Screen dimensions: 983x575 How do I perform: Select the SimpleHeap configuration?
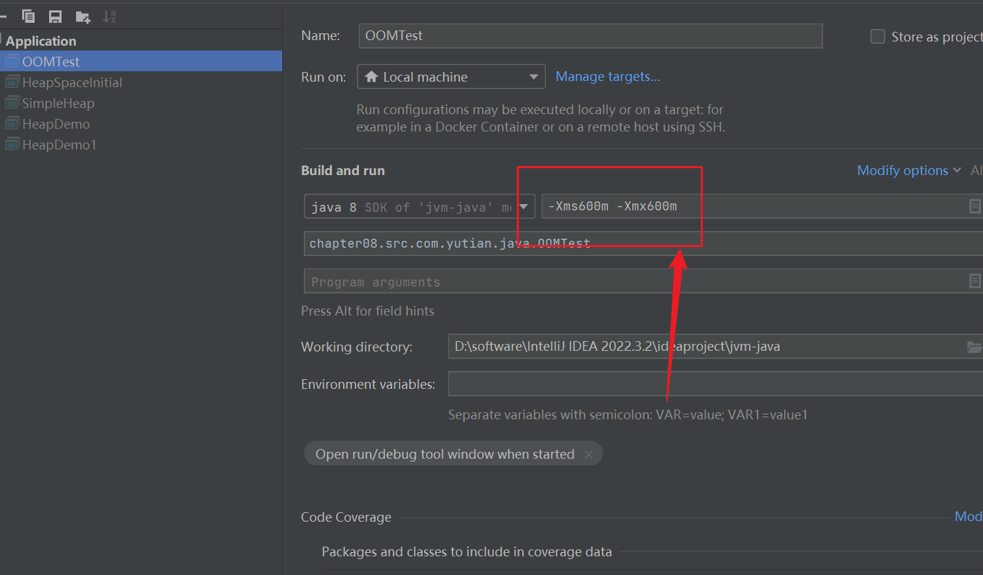click(x=58, y=103)
